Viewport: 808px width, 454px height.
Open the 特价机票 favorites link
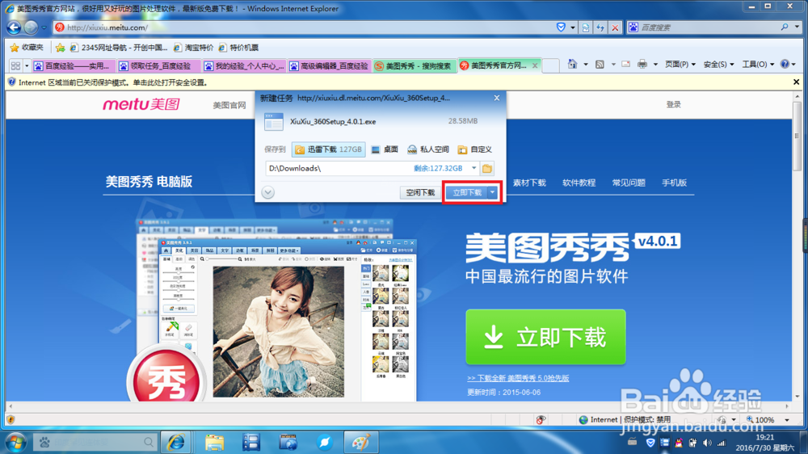(238, 48)
